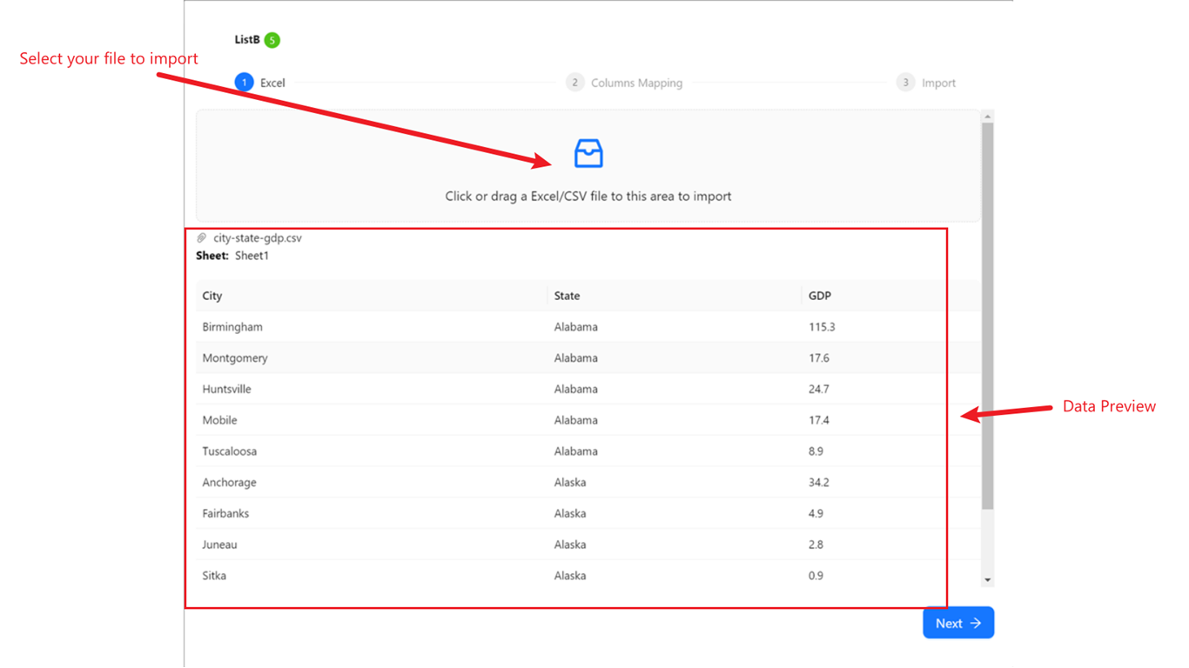Open the city-state-gdp.csv file link
Image resolution: width=1189 pixels, height=668 pixels.
[x=258, y=237]
